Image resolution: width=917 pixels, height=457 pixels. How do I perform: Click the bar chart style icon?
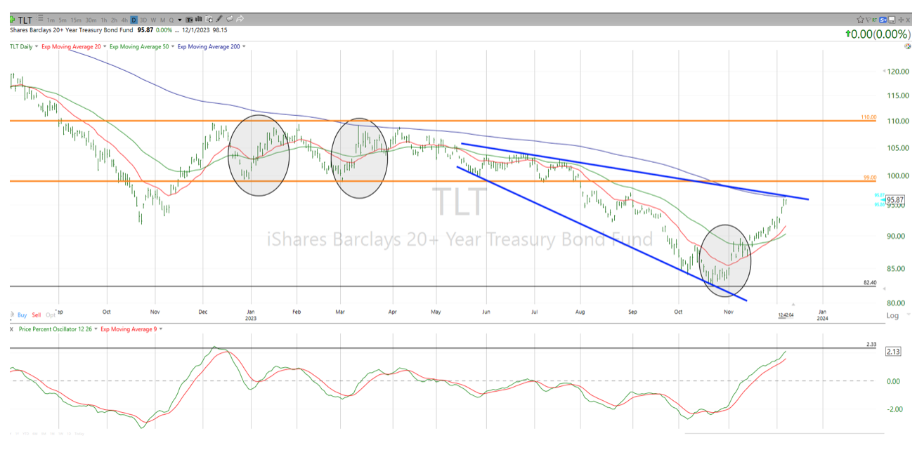(x=198, y=19)
